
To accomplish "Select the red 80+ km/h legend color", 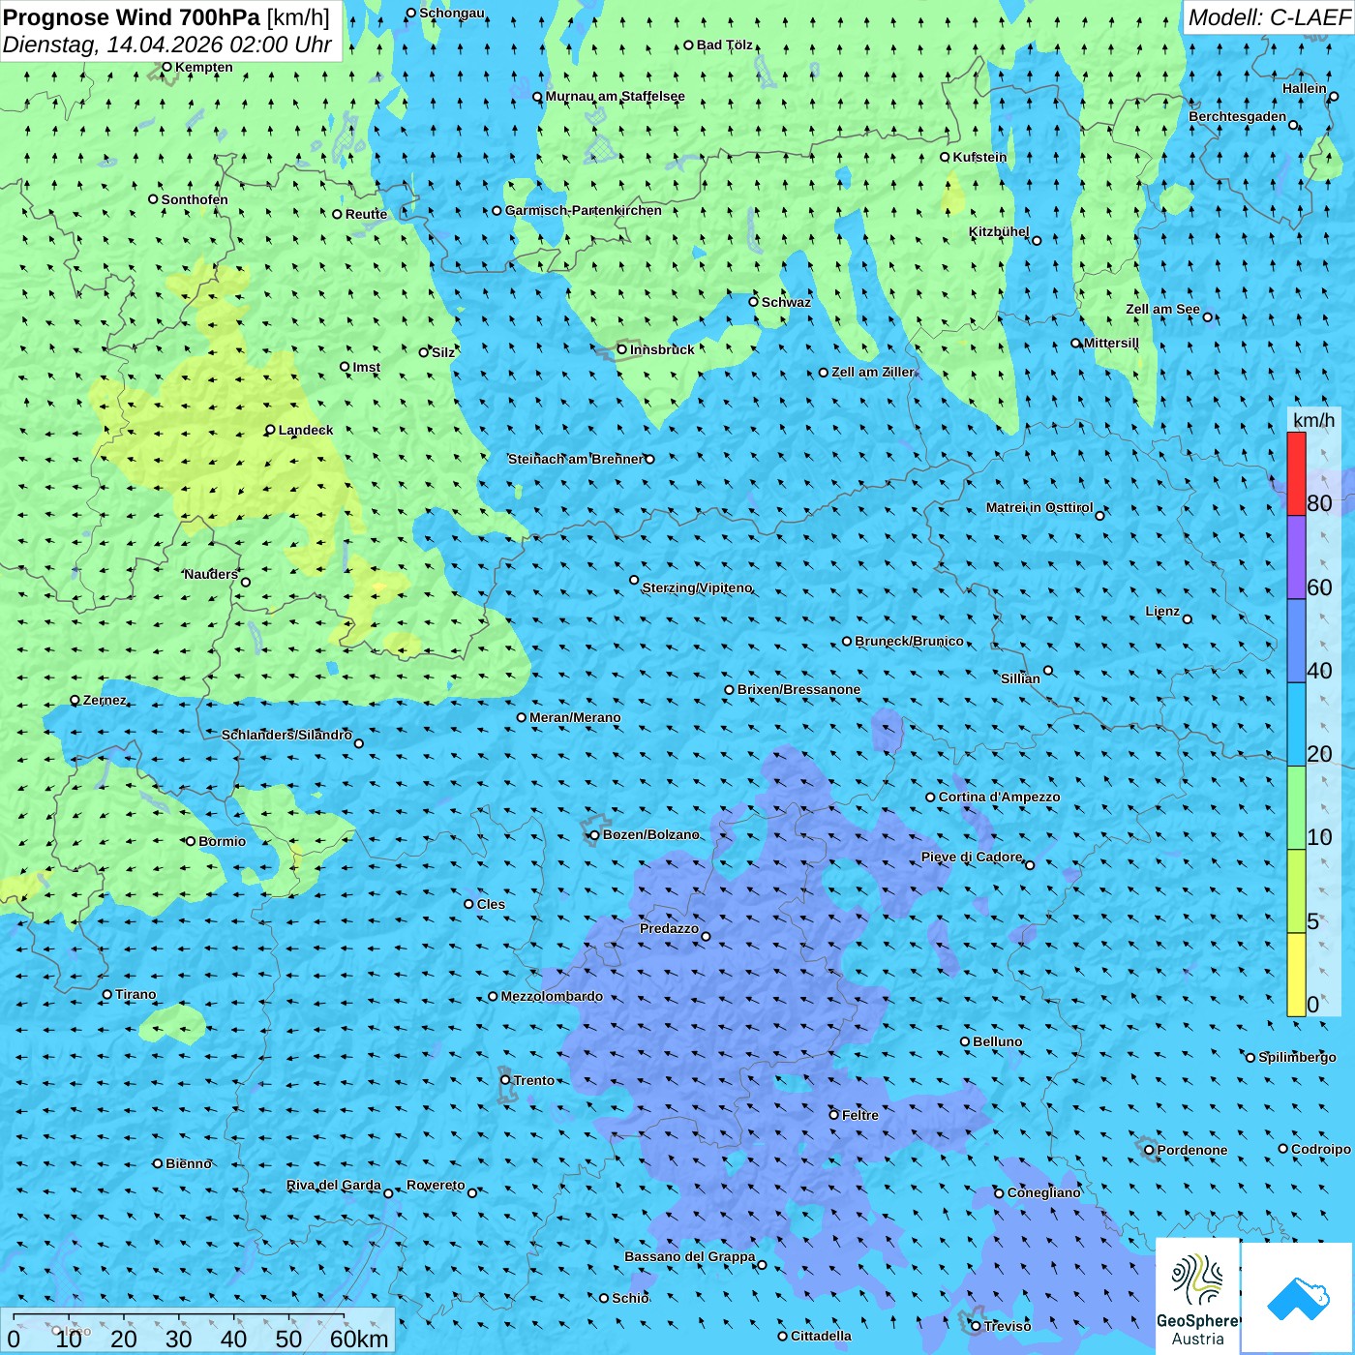I will coord(1296,473).
